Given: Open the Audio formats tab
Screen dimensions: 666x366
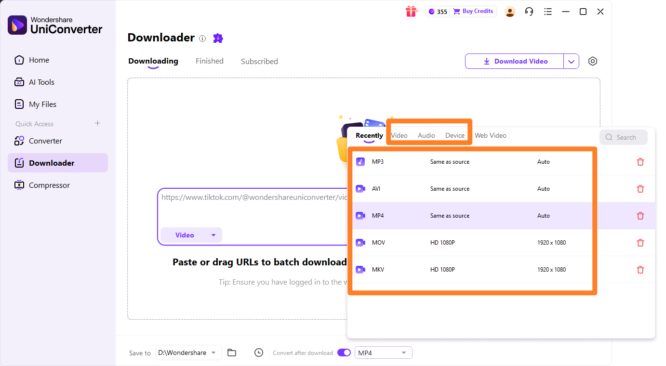Looking at the screenshot, I should point(426,135).
